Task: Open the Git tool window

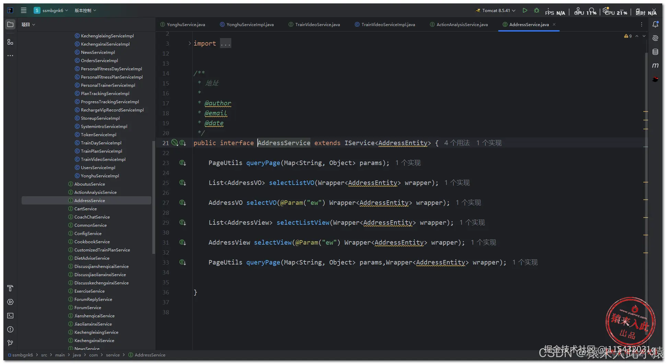Action: 10,343
